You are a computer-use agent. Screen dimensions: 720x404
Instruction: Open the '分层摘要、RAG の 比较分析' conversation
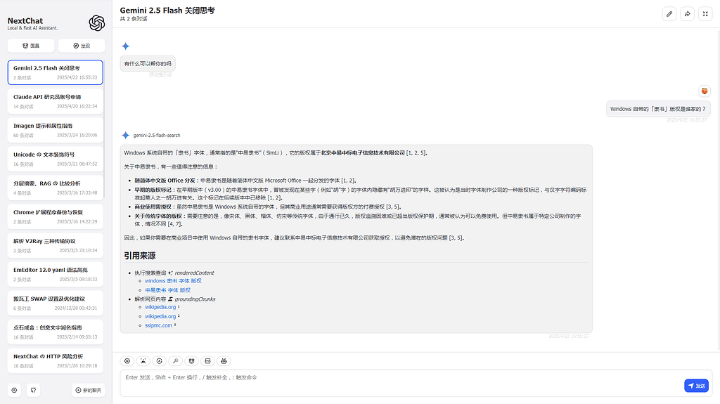[55, 188]
